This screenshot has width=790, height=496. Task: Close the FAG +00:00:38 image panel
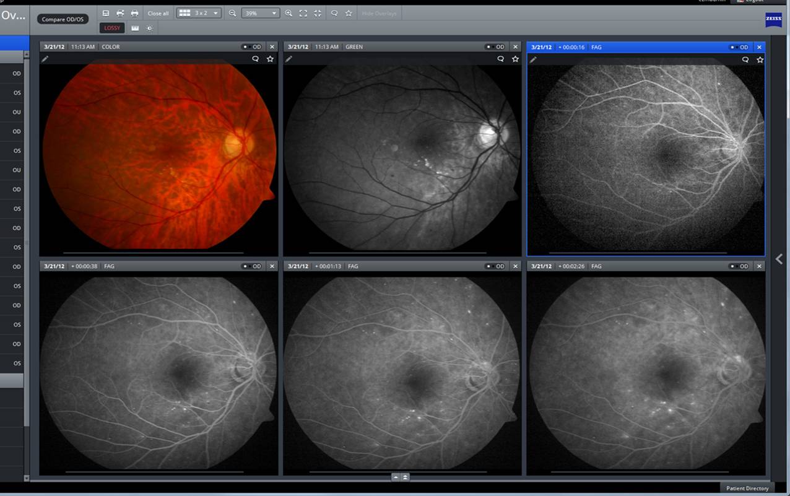(272, 266)
